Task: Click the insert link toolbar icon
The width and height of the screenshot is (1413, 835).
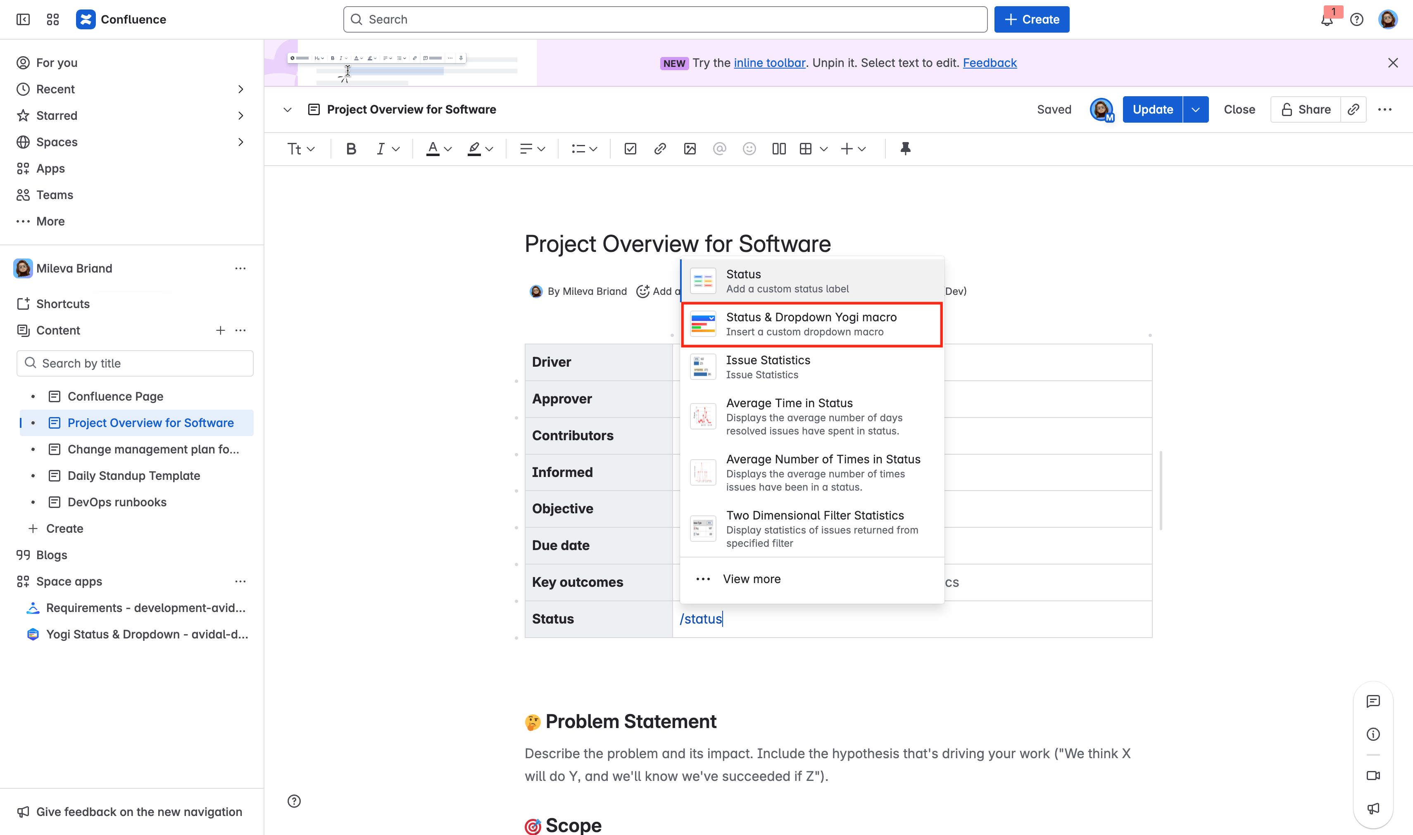Action: (660, 149)
